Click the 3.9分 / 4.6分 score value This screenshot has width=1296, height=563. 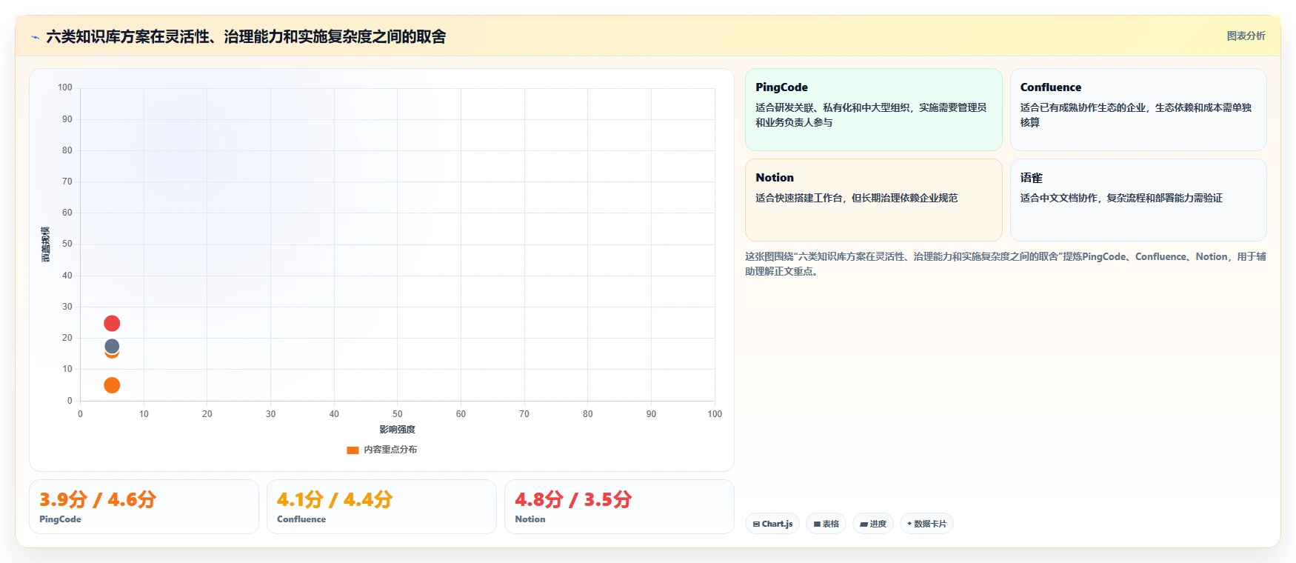98,499
